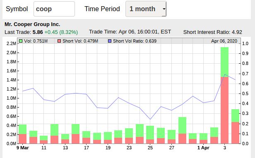Click the Symbol input field containing coop

[x=54, y=9]
